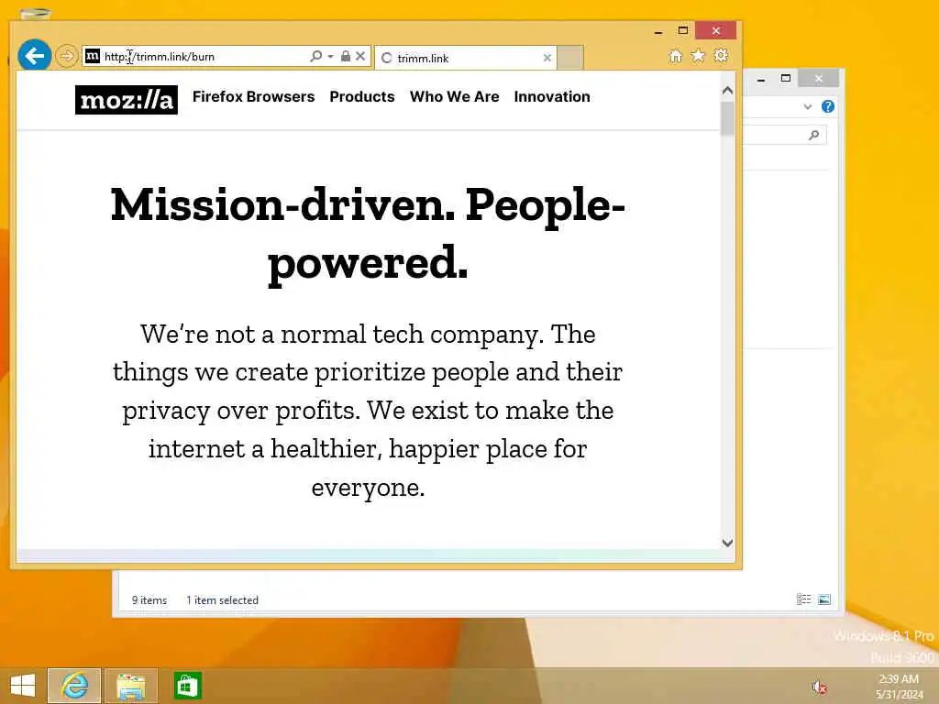Switch File Explorer to large icons view
The image size is (939, 704).
(824, 599)
